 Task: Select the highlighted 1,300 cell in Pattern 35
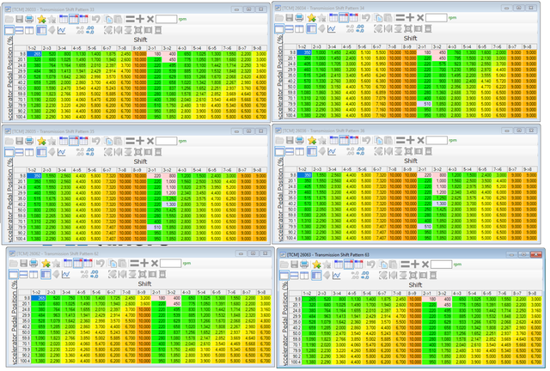(x=169, y=204)
